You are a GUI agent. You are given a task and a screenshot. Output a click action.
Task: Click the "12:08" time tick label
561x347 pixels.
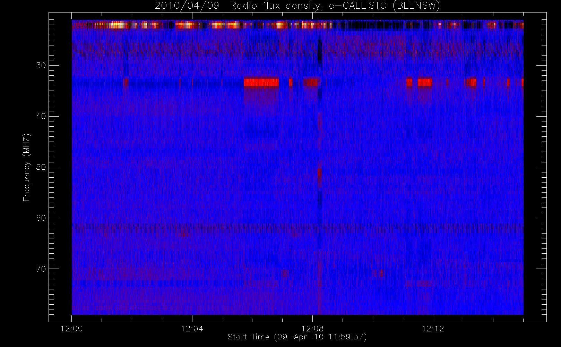point(312,329)
